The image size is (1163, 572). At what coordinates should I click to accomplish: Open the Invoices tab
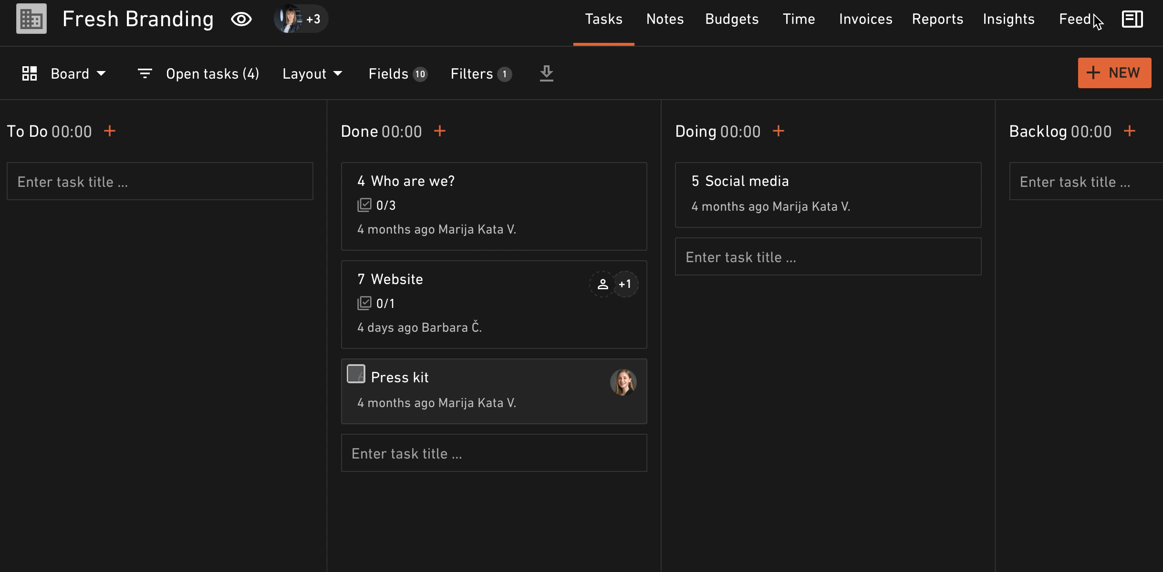[x=866, y=19]
